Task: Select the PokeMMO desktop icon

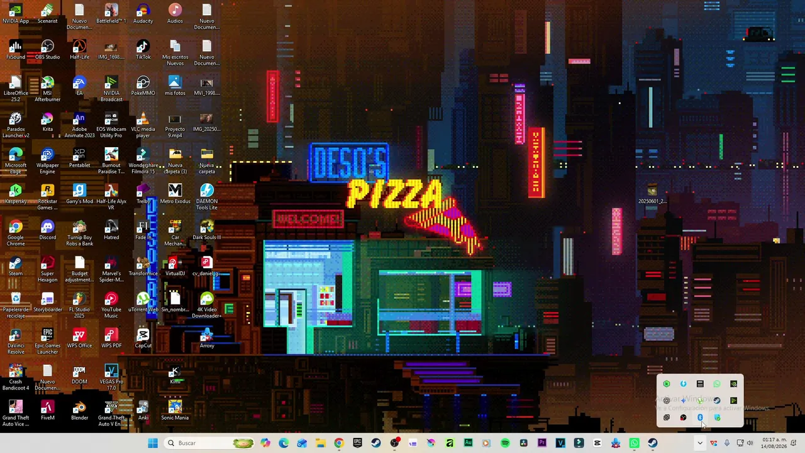Action: tap(143, 87)
